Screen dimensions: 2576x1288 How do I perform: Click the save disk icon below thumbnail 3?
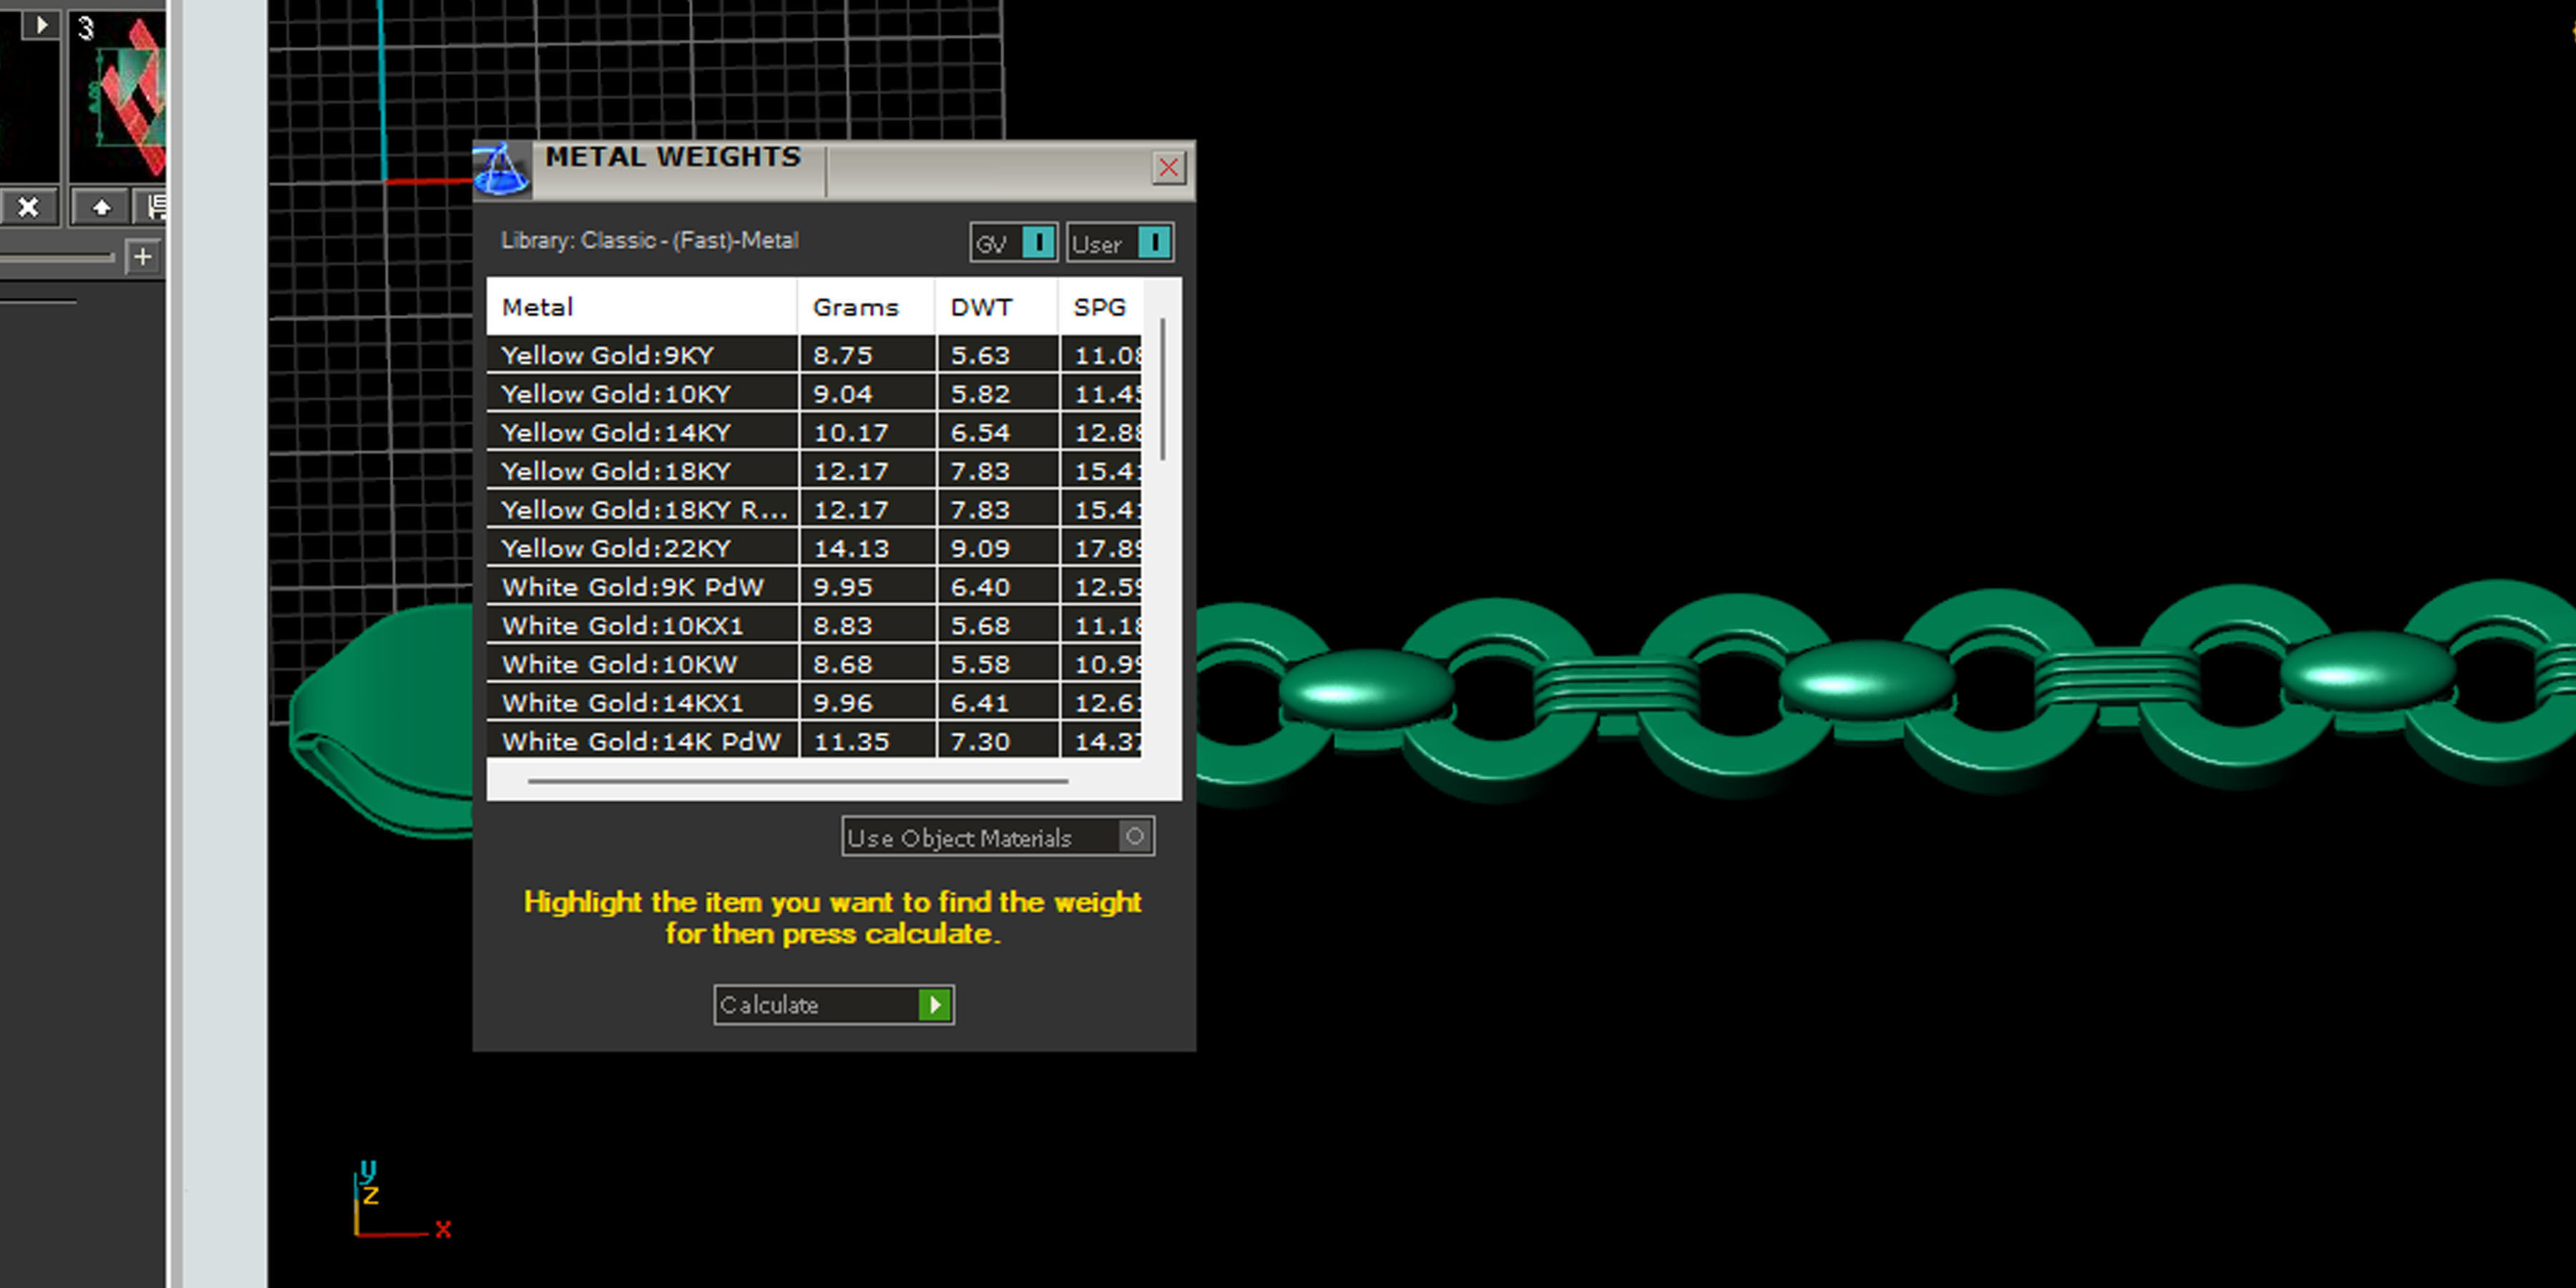point(157,207)
